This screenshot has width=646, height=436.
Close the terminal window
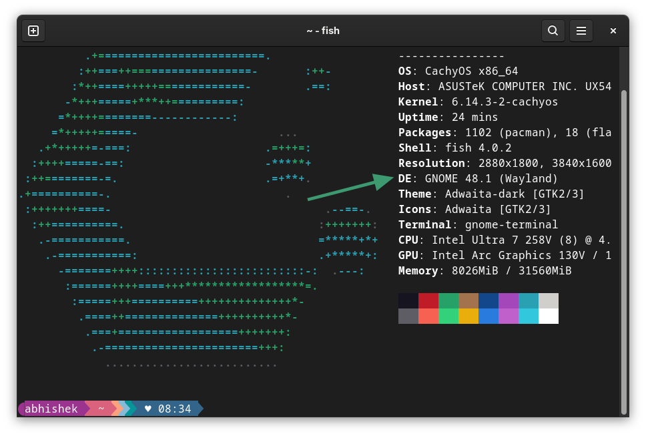point(613,31)
